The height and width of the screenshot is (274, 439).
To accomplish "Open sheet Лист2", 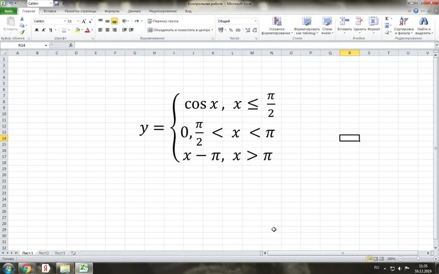I will click(44, 253).
